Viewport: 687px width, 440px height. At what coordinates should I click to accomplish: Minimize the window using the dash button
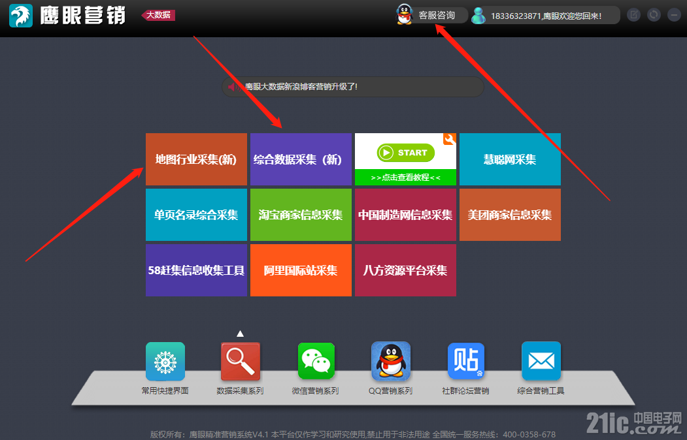point(674,15)
